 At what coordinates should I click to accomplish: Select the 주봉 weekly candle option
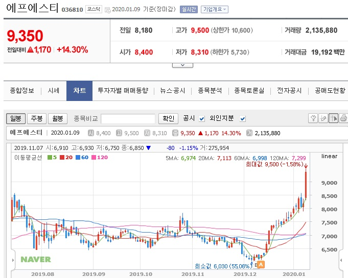click(37, 118)
